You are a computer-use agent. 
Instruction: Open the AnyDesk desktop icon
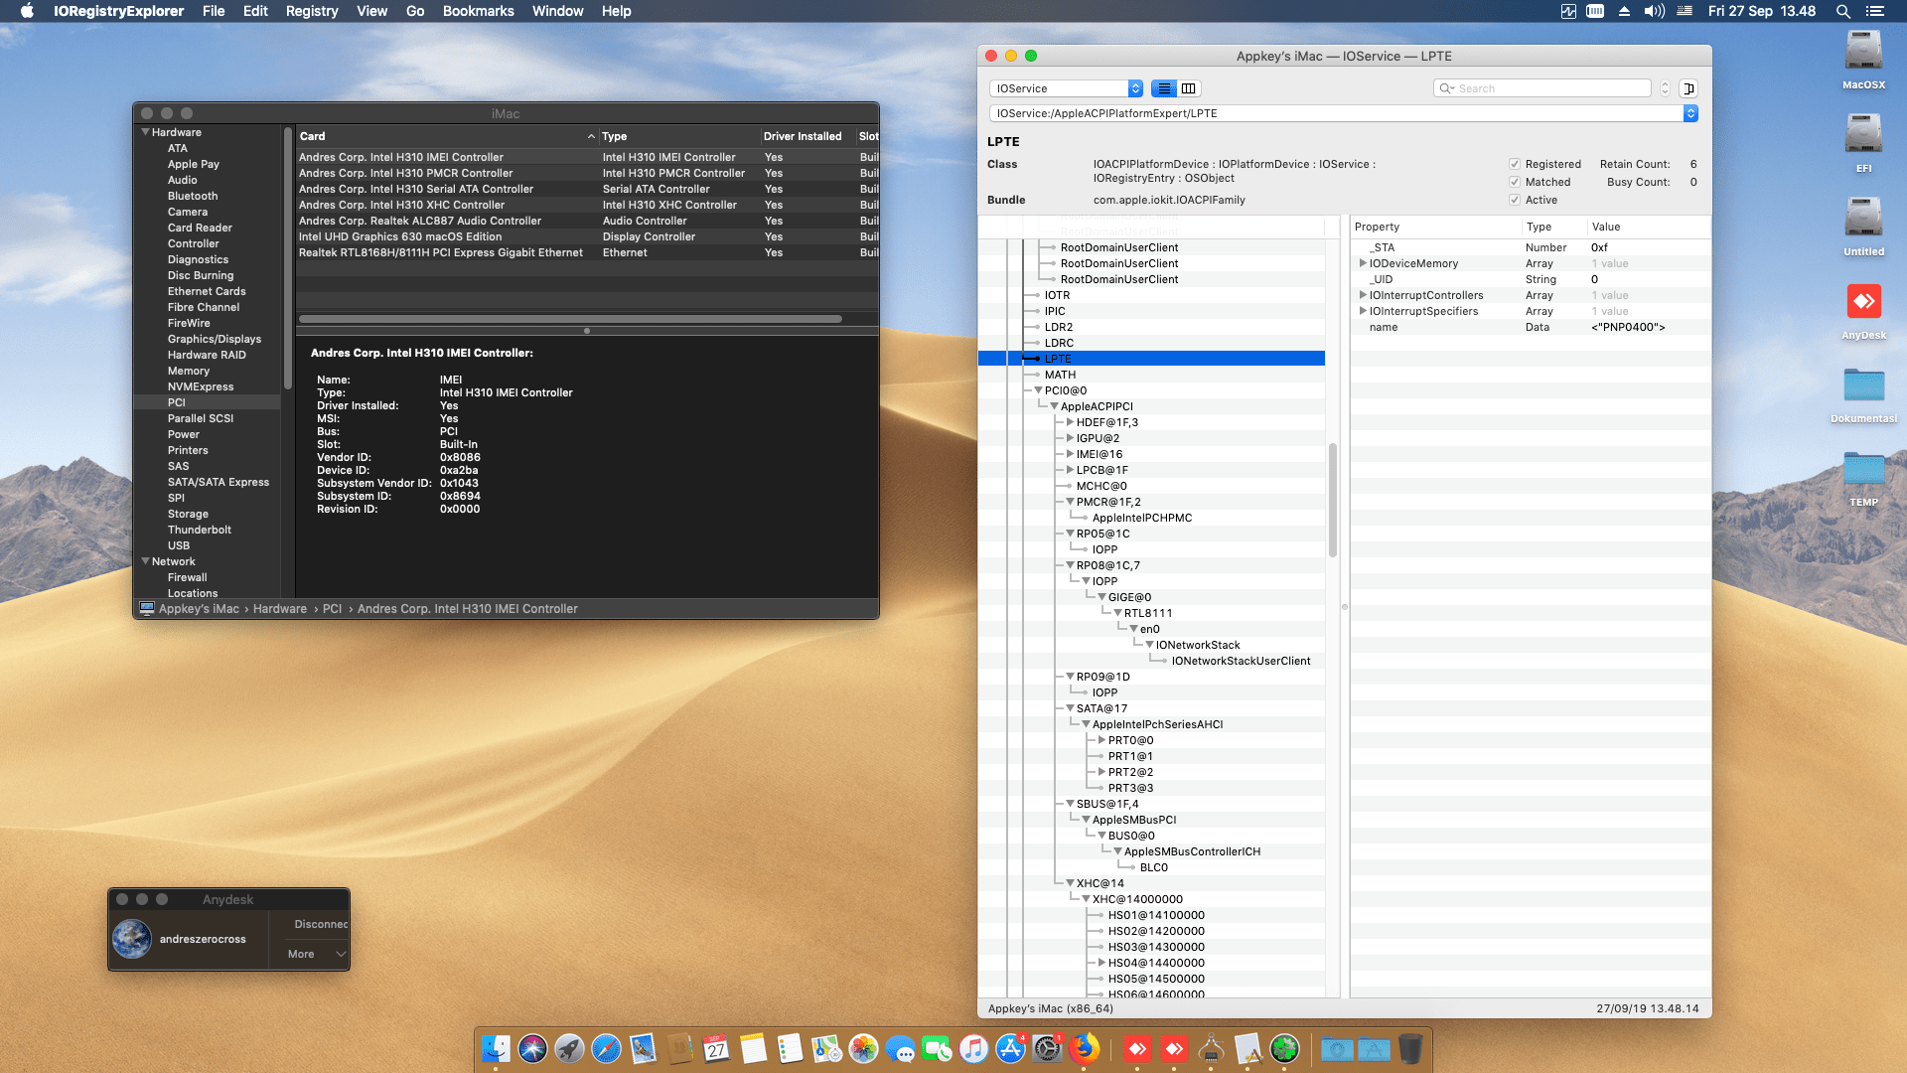coord(1863,302)
